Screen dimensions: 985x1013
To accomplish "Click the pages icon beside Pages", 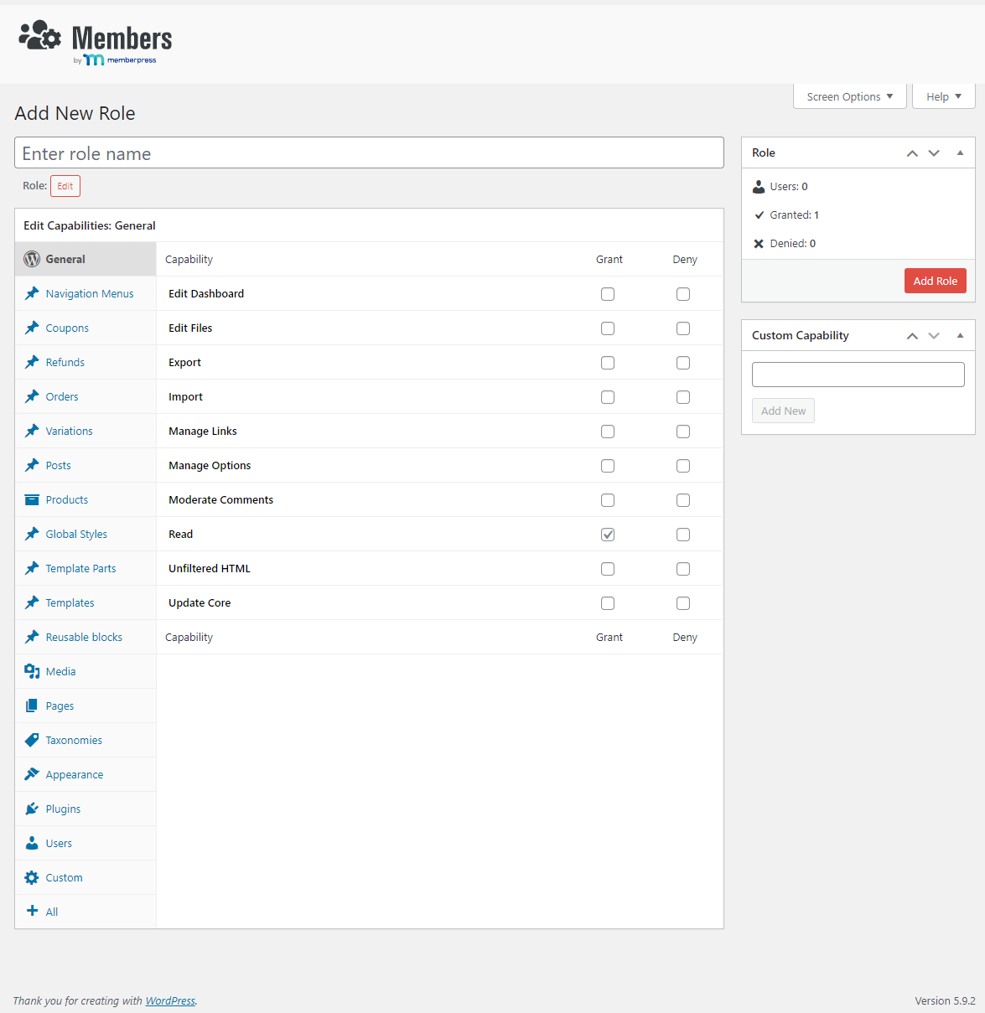I will (32, 705).
